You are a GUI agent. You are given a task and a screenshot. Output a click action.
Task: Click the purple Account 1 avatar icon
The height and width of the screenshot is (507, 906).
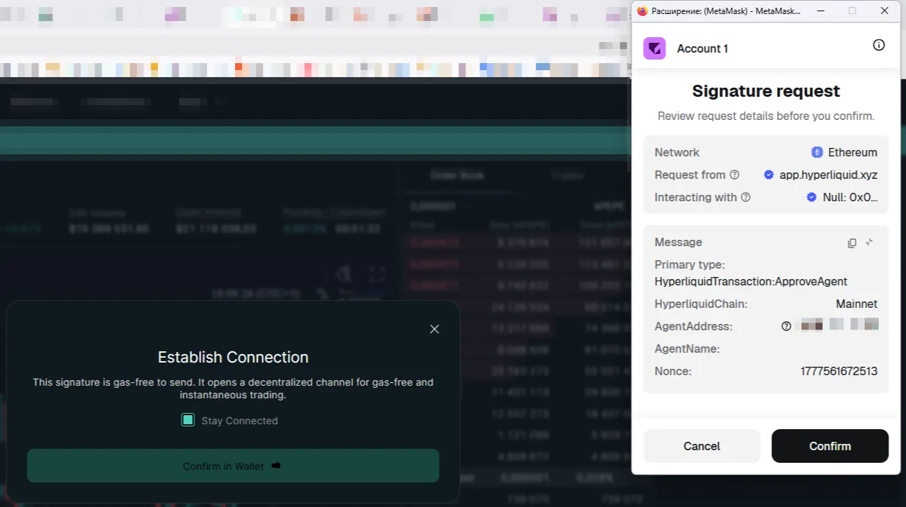click(654, 48)
